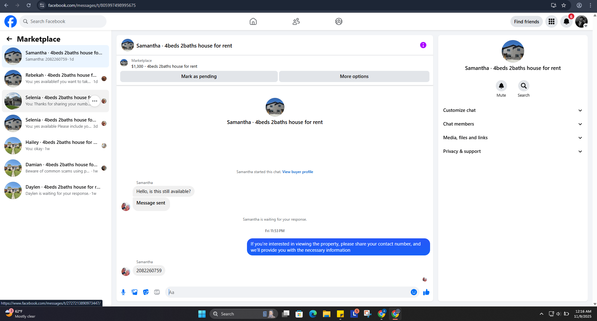The height and width of the screenshot is (321, 597).
Task: Focus the Search Facebook field
Action: pyautogui.click(x=63, y=21)
